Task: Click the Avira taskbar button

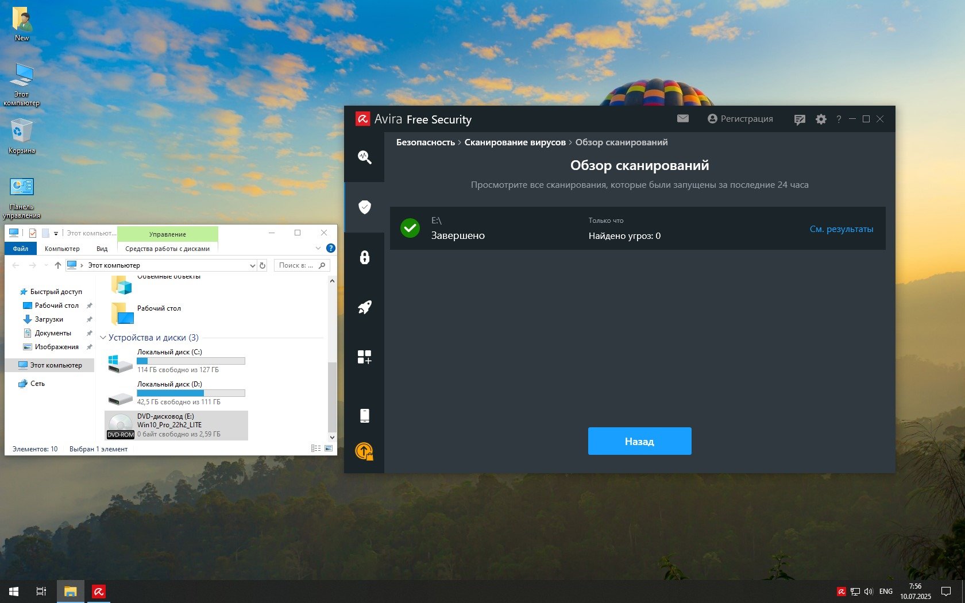Action: (99, 592)
